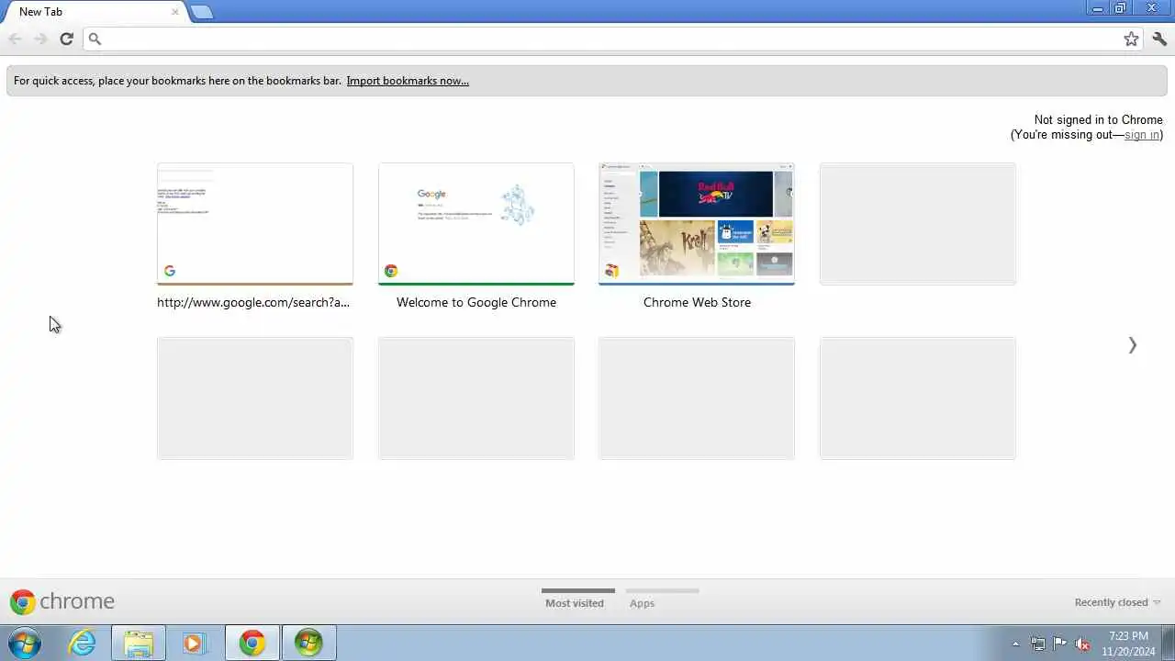Open the Chrome Web Store thumbnail
The image size is (1175, 661).
(x=697, y=224)
